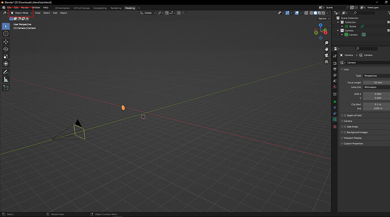Switch to the 2D Full Canvas workspace tab
Image resolution: width=390 pixels, height=217 pixels.
(81, 8)
